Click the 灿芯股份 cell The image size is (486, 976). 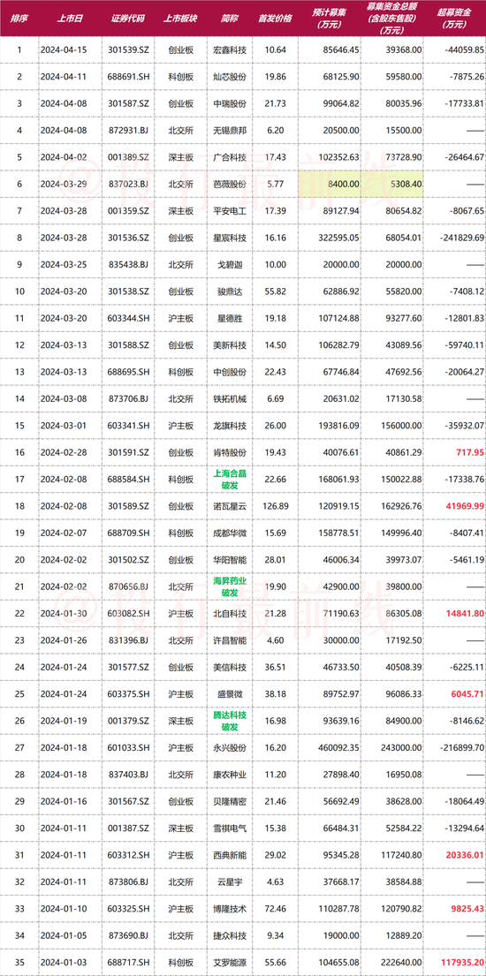pyautogui.click(x=229, y=76)
